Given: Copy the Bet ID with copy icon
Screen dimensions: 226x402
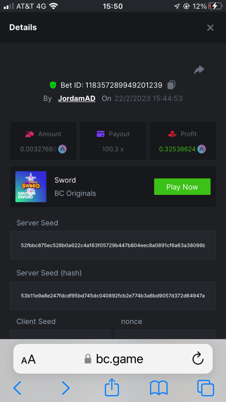Looking at the screenshot, I should coord(171,85).
